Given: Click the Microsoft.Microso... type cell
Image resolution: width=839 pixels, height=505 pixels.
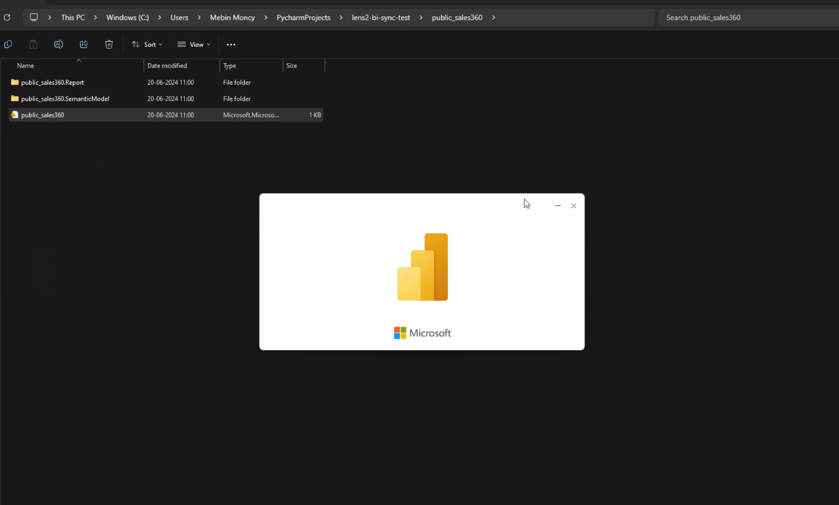Looking at the screenshot, I should pos(251,115).
